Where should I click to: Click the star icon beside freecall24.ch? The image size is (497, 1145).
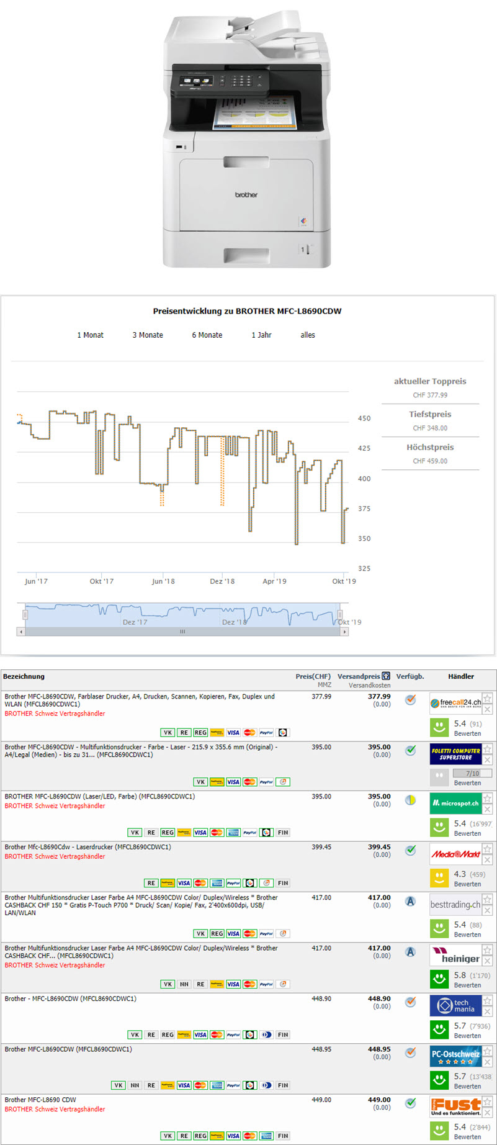point(488,699)
